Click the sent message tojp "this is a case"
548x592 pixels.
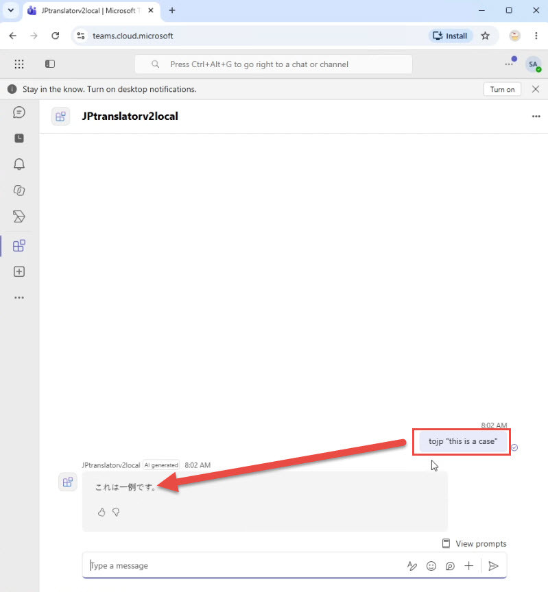(463, 441)
